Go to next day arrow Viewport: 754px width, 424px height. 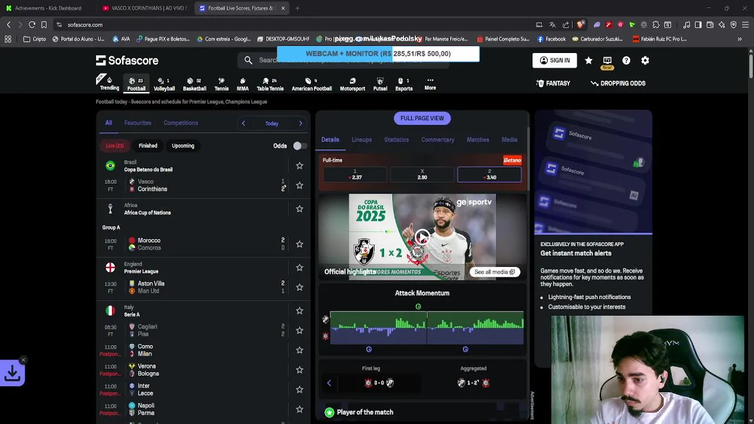point(300,123)
